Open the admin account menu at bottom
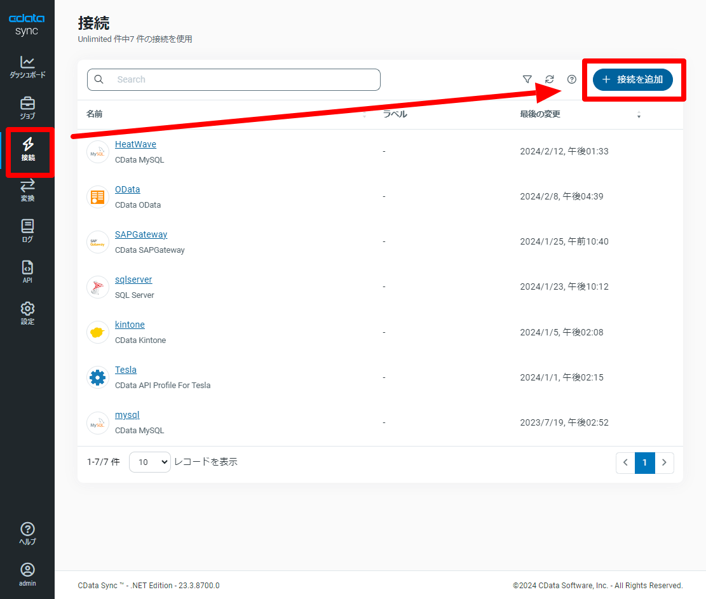 (27, 575)
